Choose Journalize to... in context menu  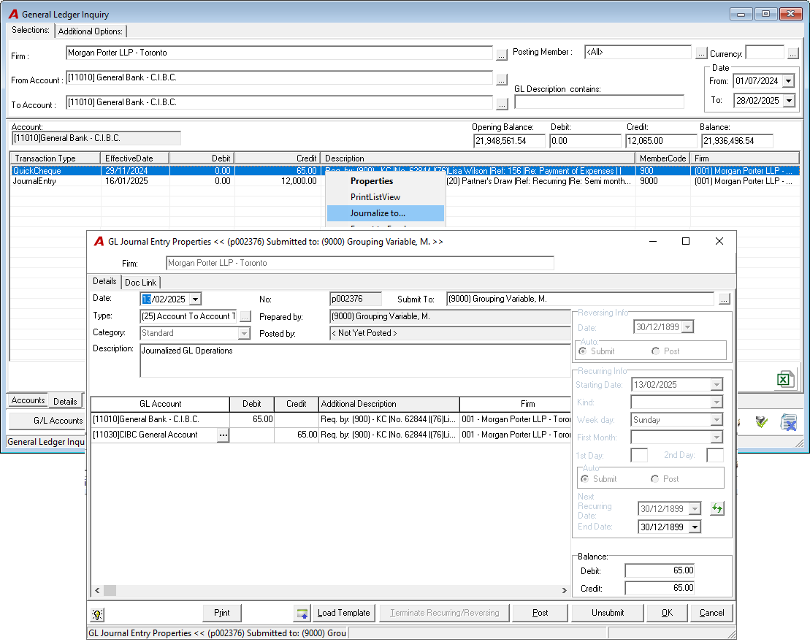coord(386,213)
